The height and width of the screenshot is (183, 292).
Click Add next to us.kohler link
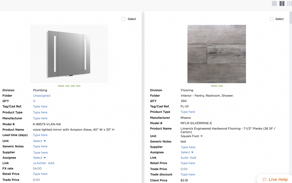point(51,163)
